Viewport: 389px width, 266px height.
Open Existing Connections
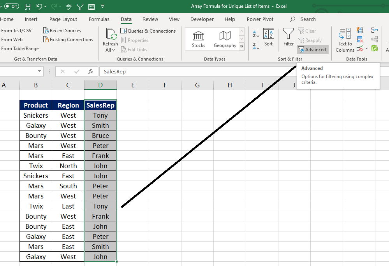(x=68, y=40)
